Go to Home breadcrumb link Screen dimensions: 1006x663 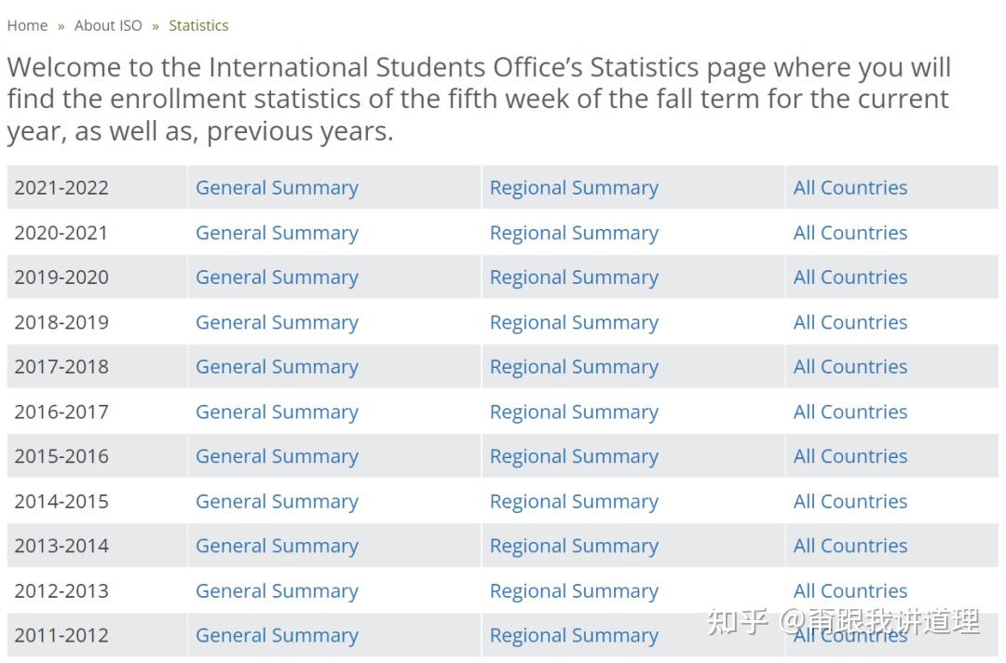[27, 25]
